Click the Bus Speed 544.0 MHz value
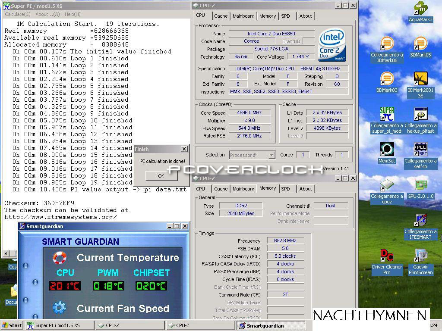The image size is (442, 331). tap(249, 128)
